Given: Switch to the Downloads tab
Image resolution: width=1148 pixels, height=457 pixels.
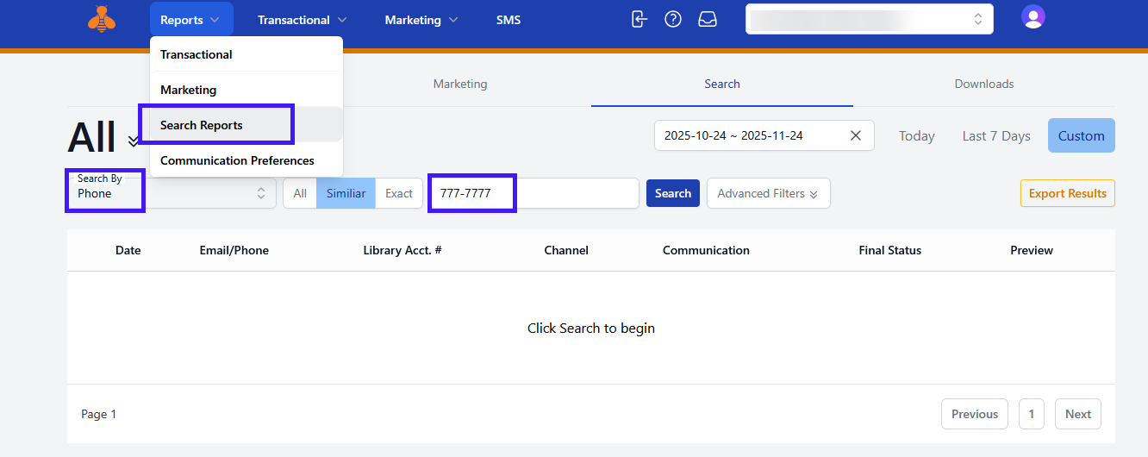Looking at the screenshot, I should point(983,84).
